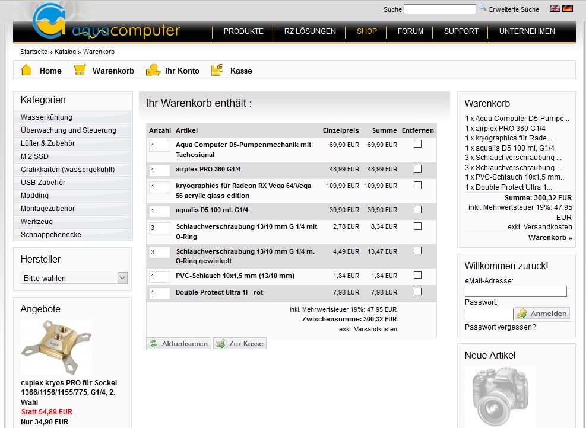Open the USB-Zubehör category

point(73,183)
